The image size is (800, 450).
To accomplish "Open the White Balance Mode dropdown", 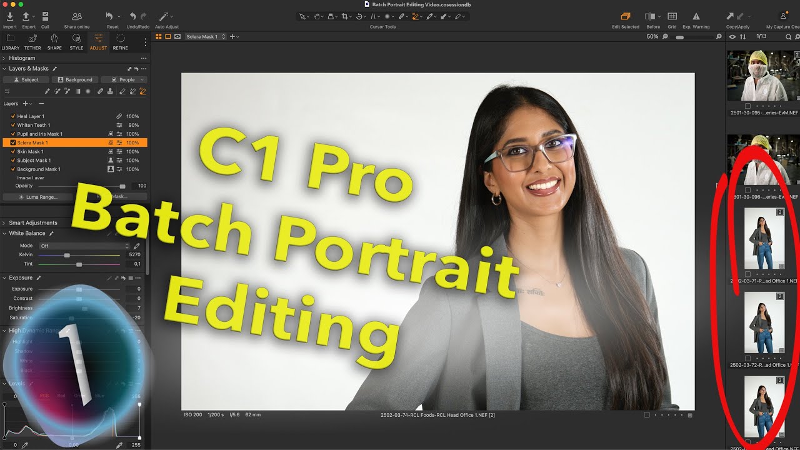I will click(x=84, y=246).
